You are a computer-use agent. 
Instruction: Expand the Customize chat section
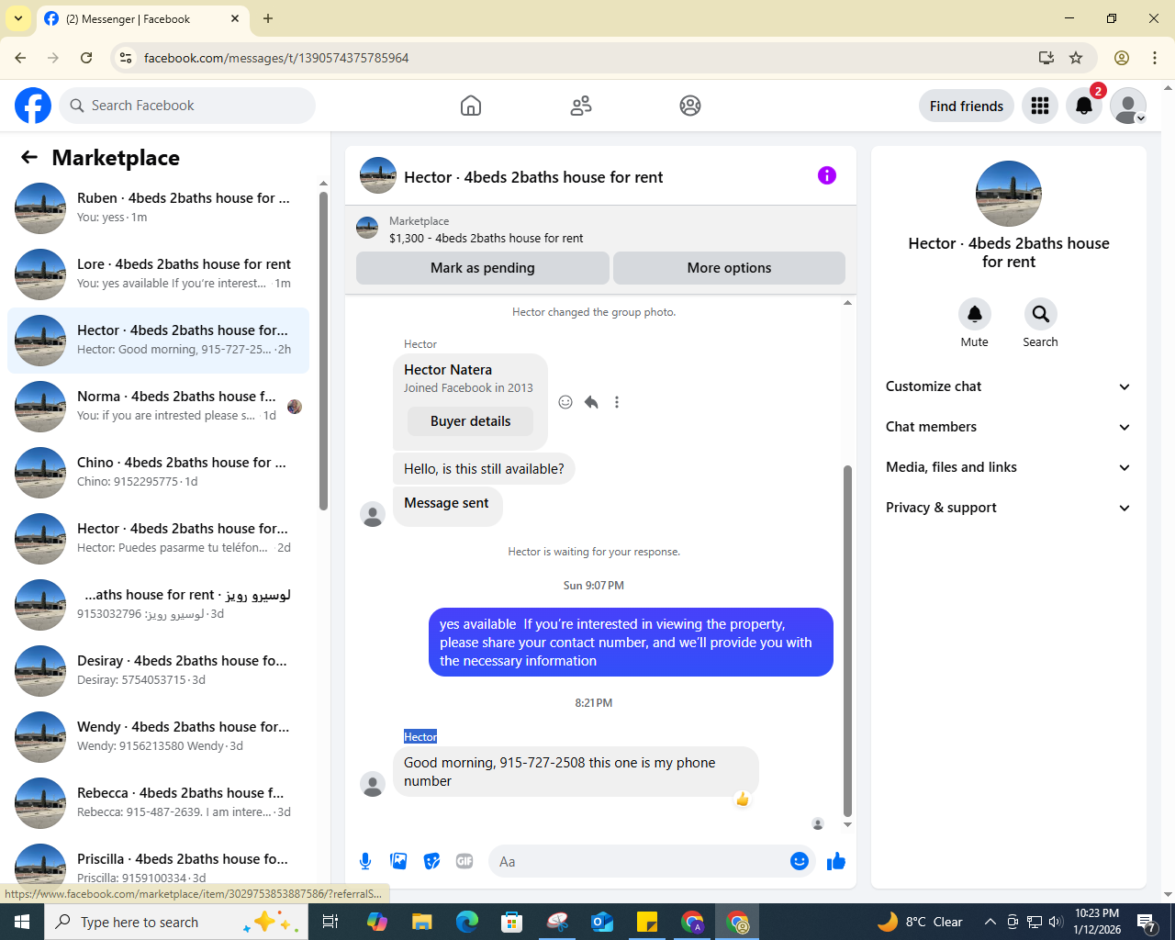1008,386
